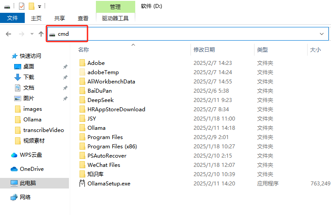Open images folder in navigation pane
This screenshot has width=331, height=215.
point(33,109)
